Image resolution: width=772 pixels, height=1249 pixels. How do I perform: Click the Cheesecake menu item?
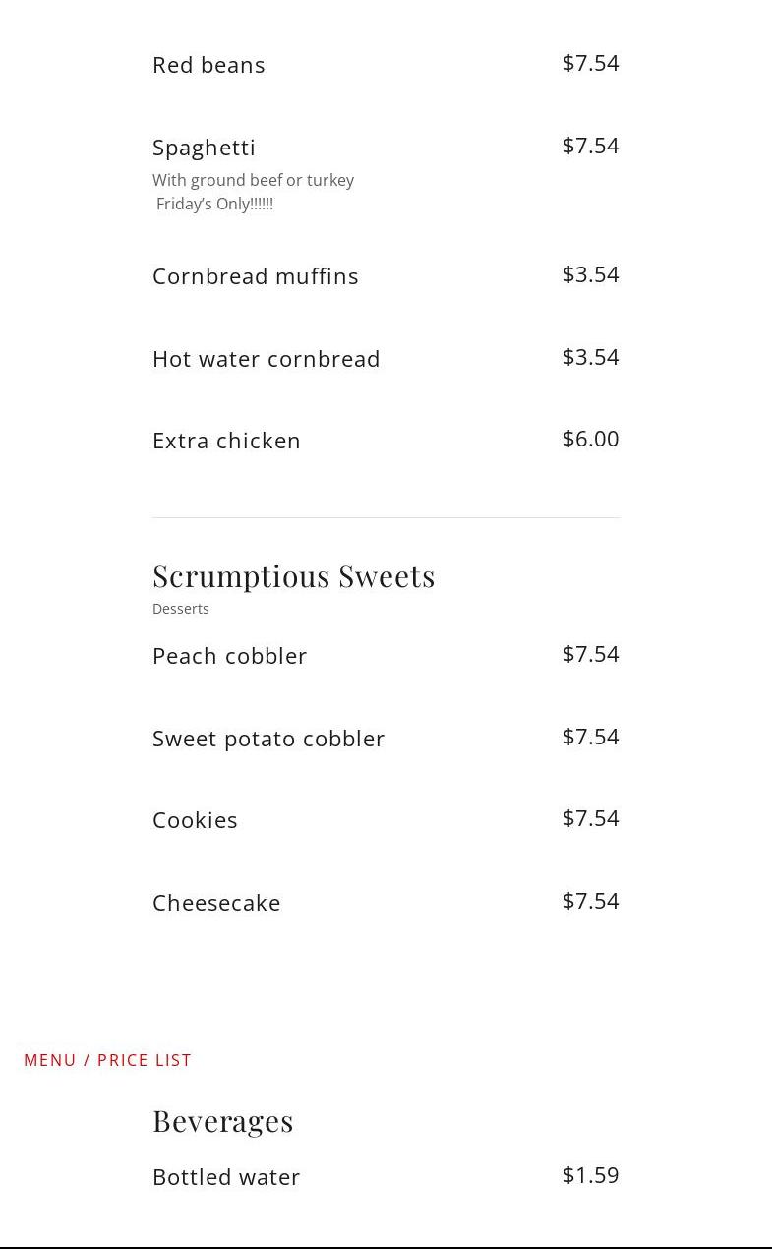coord(216,903)
